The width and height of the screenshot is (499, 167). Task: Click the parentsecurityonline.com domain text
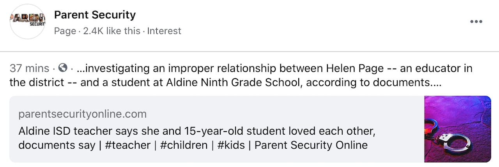82,114
